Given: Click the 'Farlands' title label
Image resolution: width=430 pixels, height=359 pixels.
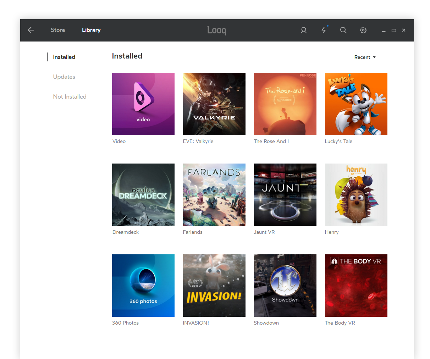Looking at the screenshot, I should tap(193, 232).
